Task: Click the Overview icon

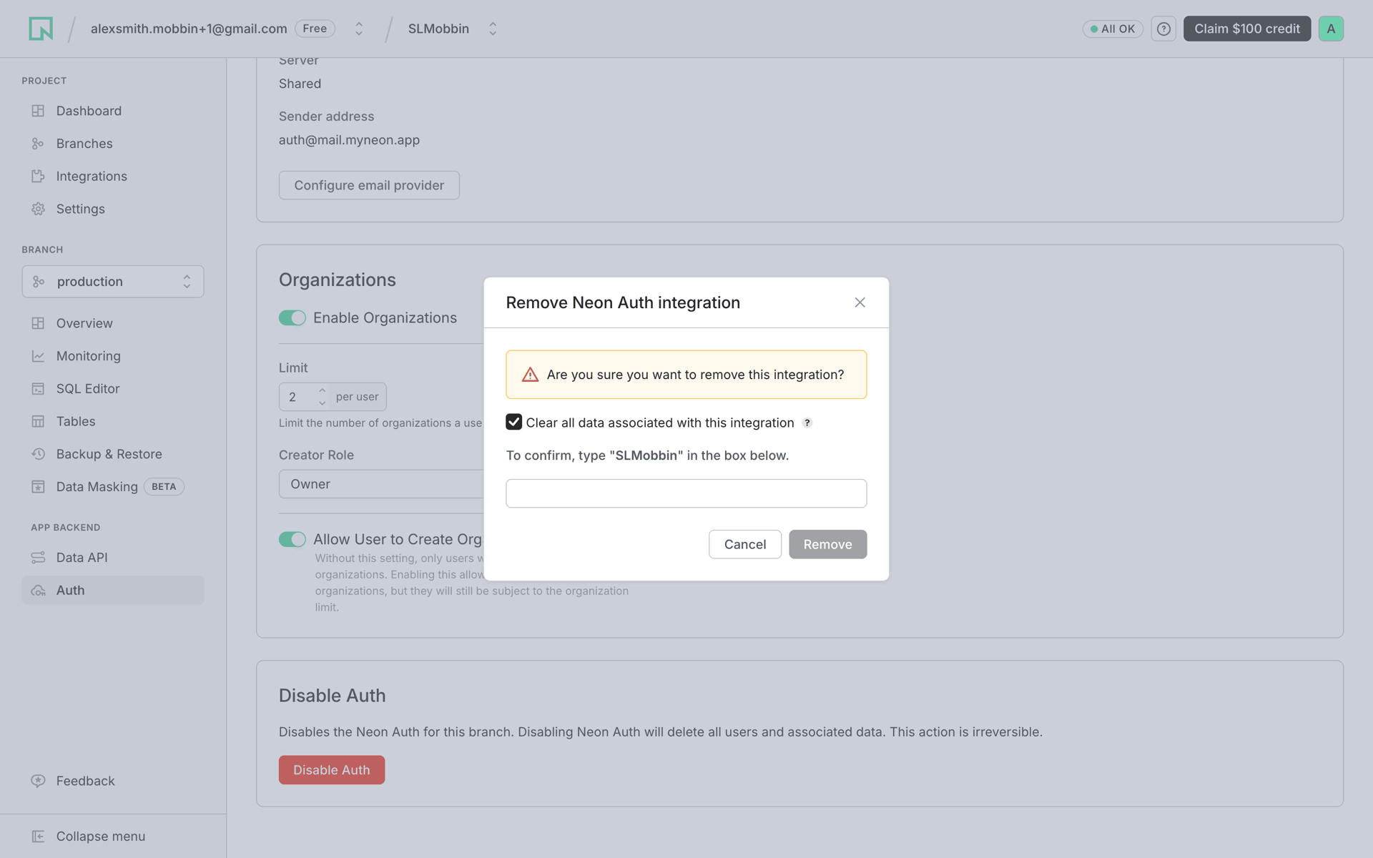Action: pos(38,323)
